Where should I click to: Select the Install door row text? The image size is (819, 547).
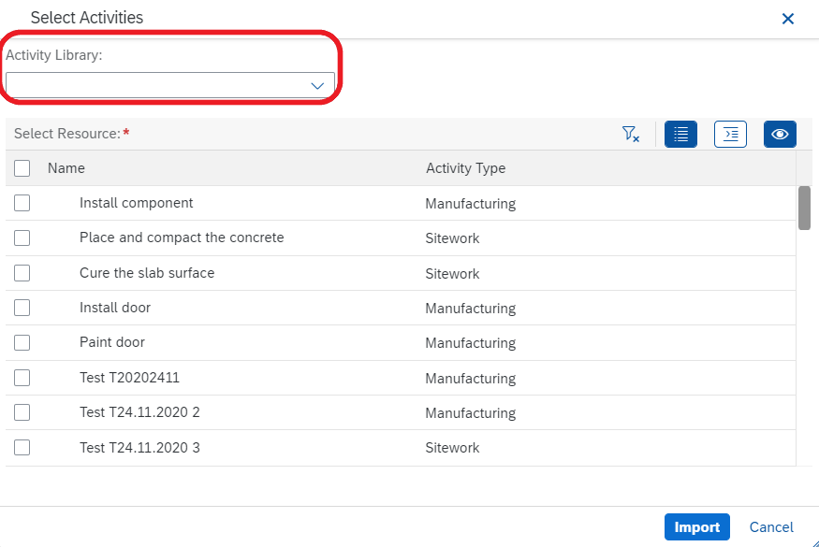pyautogui.click(x=115, y=308)
